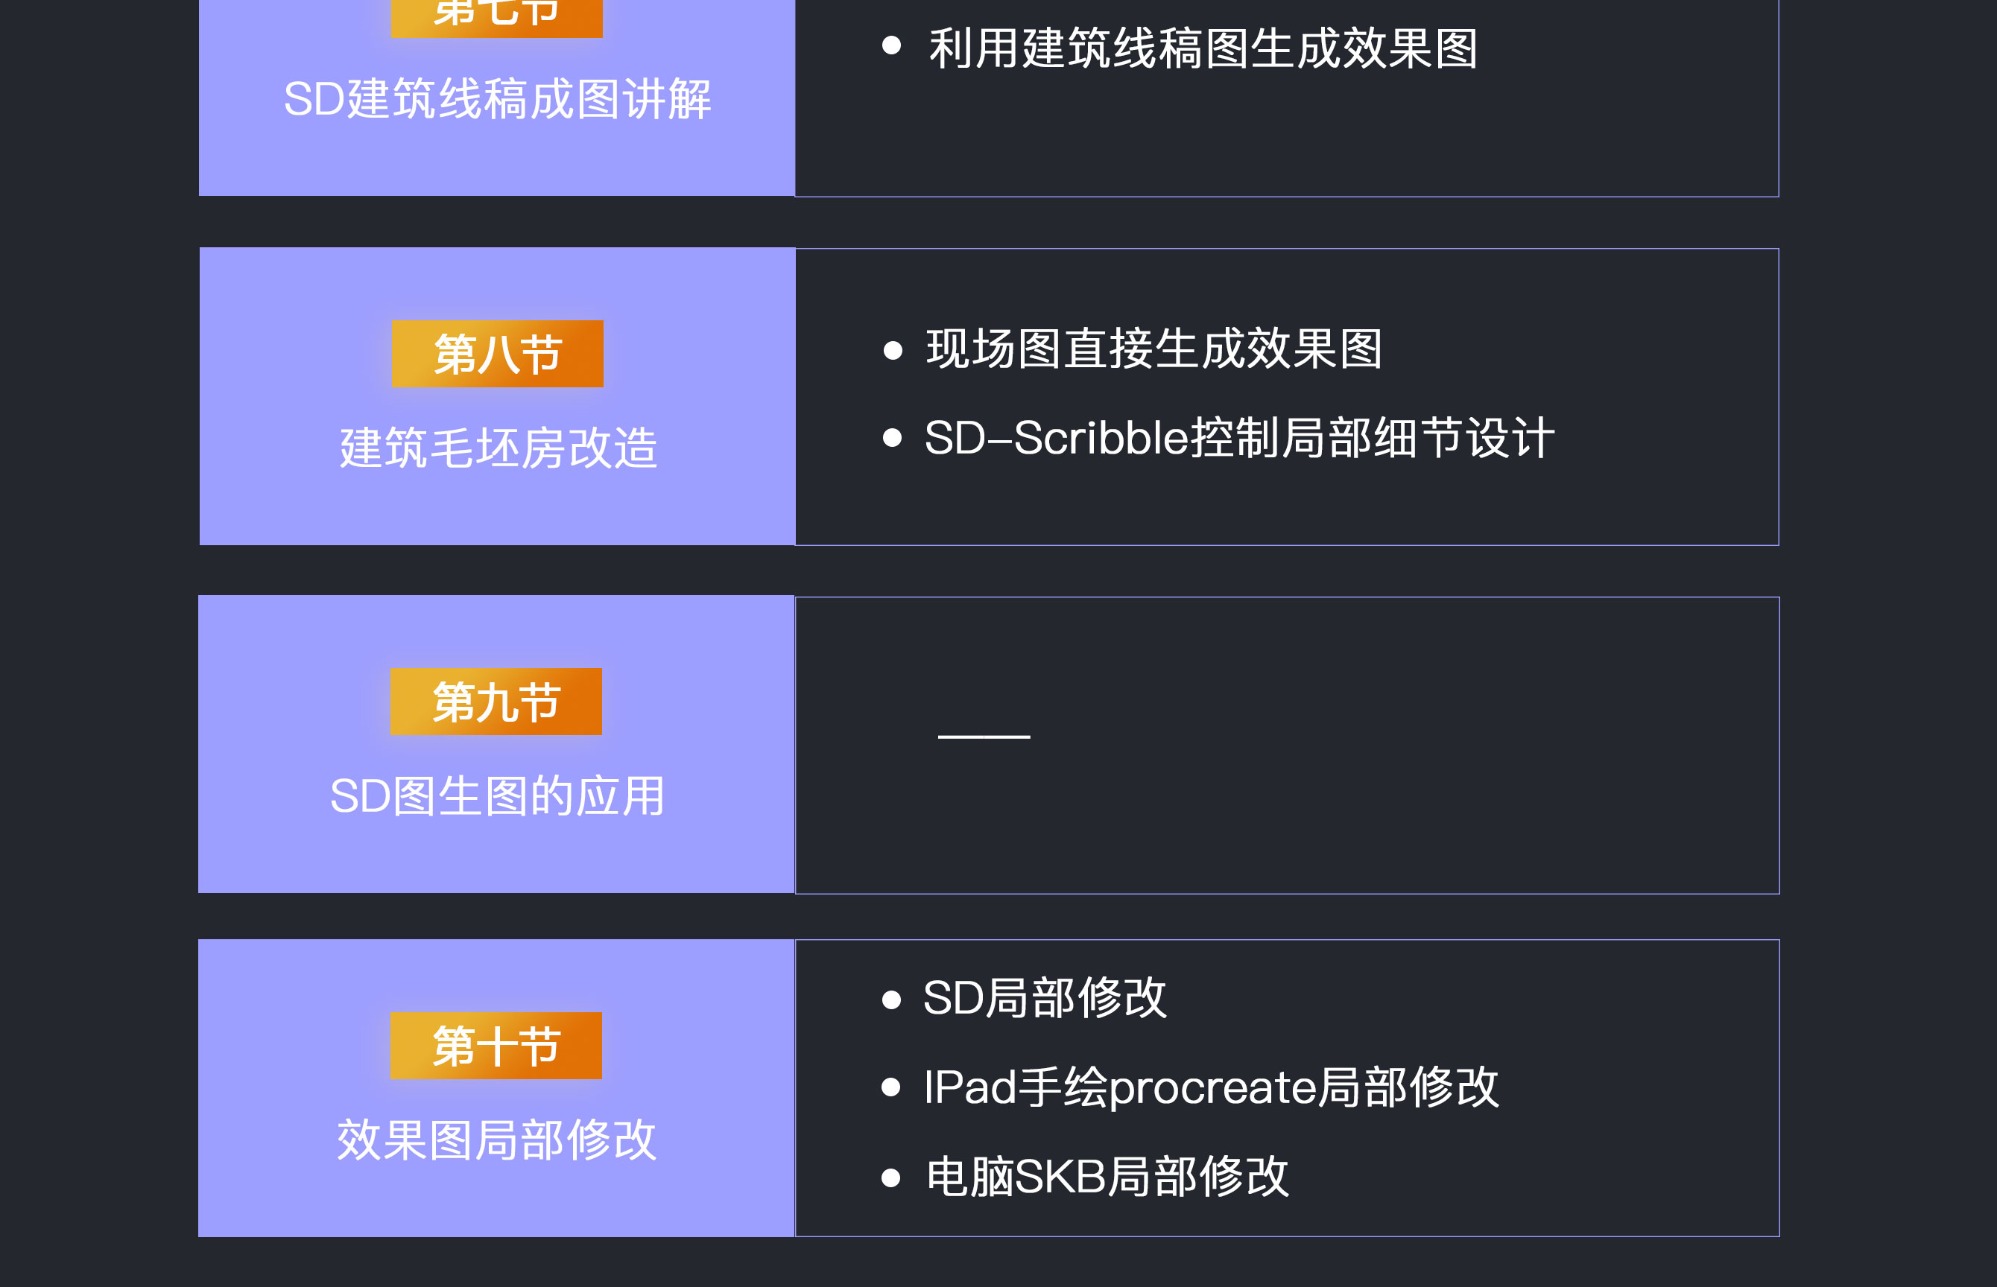Open the 效果图局部修改 section title

pos(496,1140)
